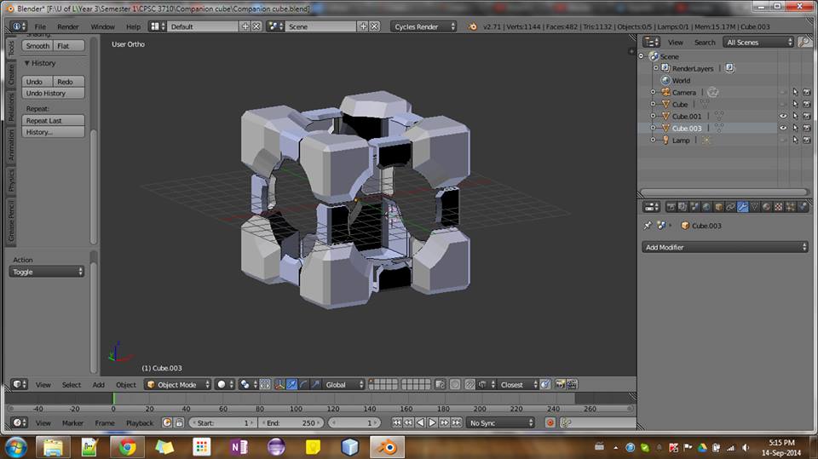818x459 pixels.
Task: Click the OpenGL render animation clapper icon
Action: click(572, 384)
